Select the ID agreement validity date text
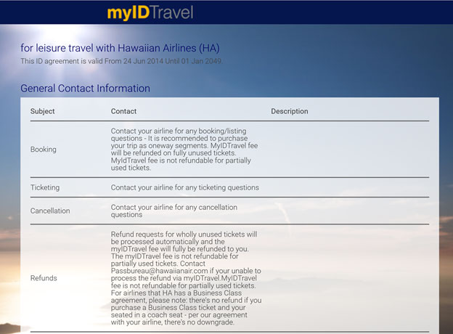This screenshot has height=334, width=453. 121,61
